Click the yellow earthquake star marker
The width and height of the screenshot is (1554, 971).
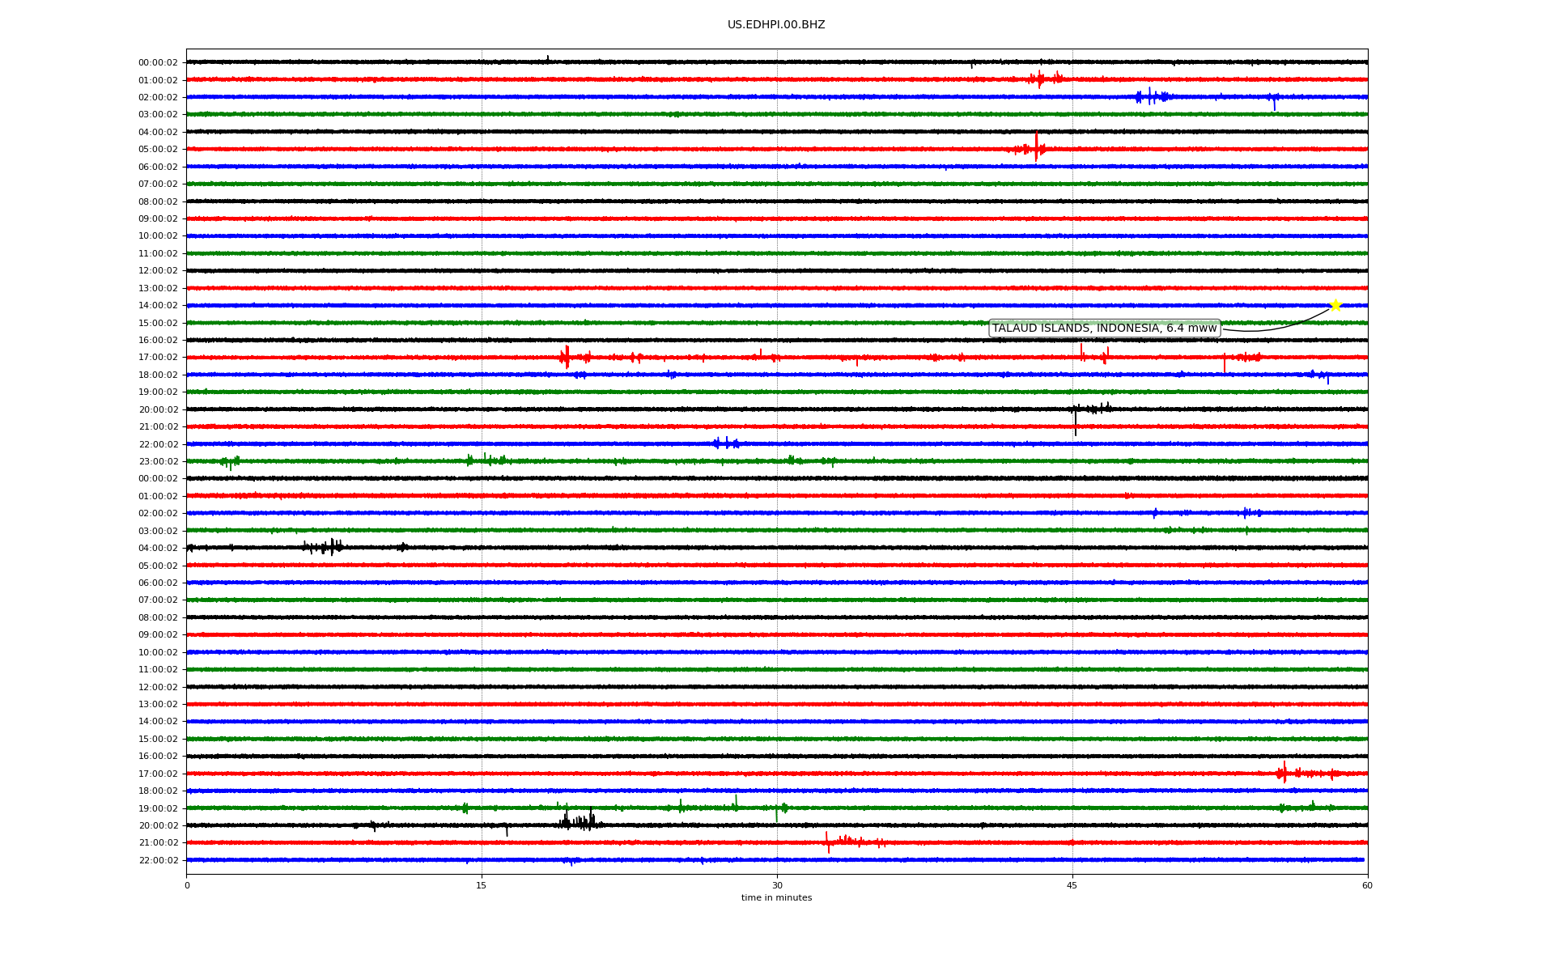pos(1335,305)
